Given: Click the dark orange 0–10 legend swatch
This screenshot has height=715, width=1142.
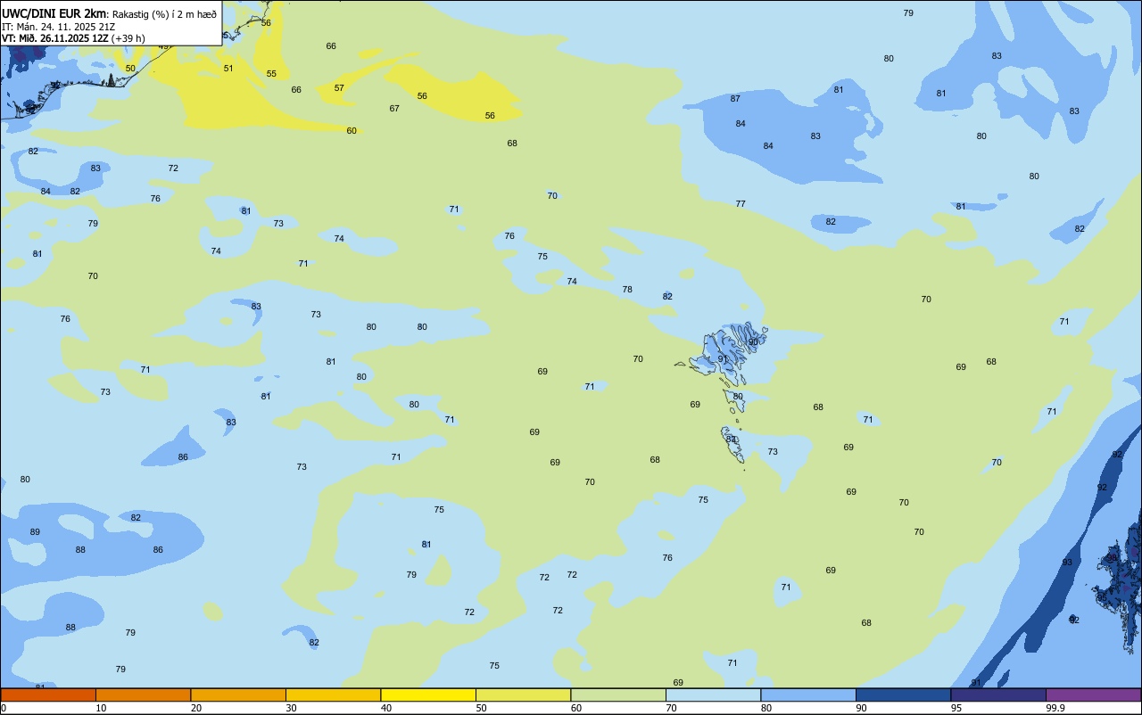Looking at the screenshot, I should tap(48, 694).
